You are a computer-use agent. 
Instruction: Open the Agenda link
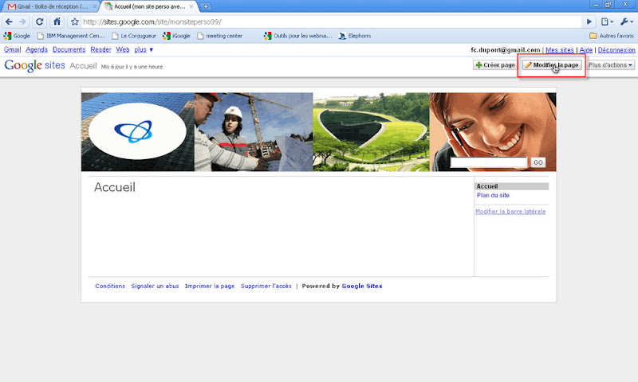(x=37, y=49)
